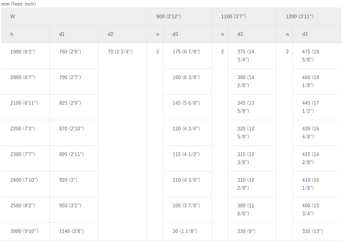This screenshot has height=241, width=347.
Task: Click the 920 (3") d1 cell
Action: coord(68,180)
